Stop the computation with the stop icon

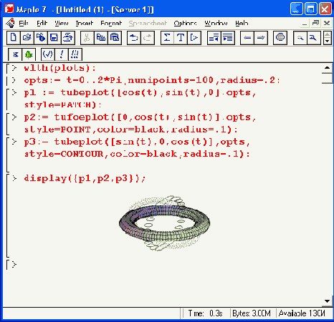[x=280, y=38]
